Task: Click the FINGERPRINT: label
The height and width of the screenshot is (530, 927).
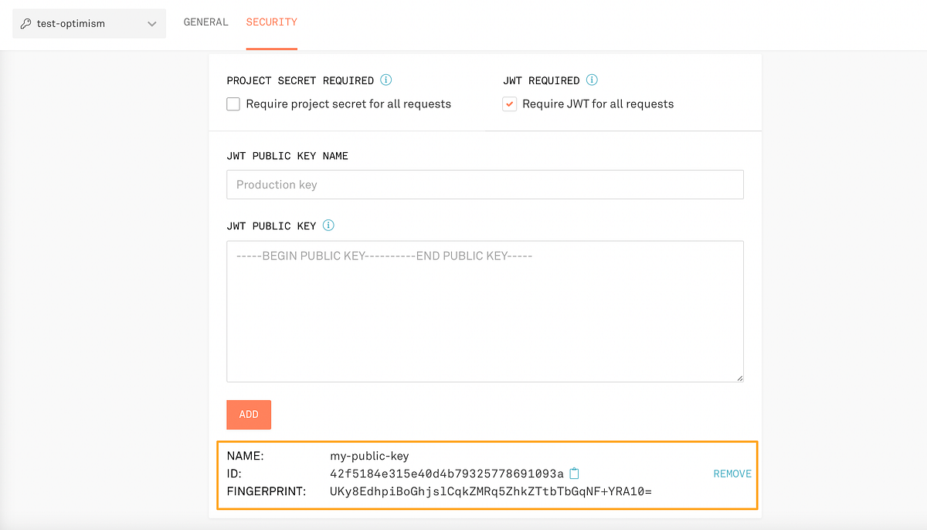Action: click(267, 491)
